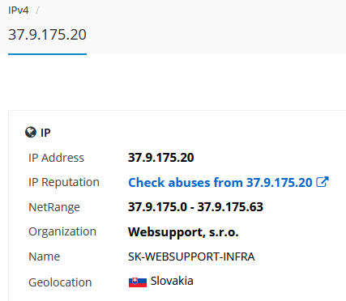Click the globe icon beside IP heading
The width and height of the screenshot is (346, 301).
(31, 132)
